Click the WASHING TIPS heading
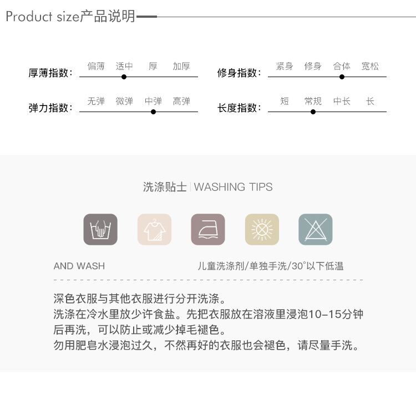Image resolution: width=416 pixels, height=404 pixels. 233,187
